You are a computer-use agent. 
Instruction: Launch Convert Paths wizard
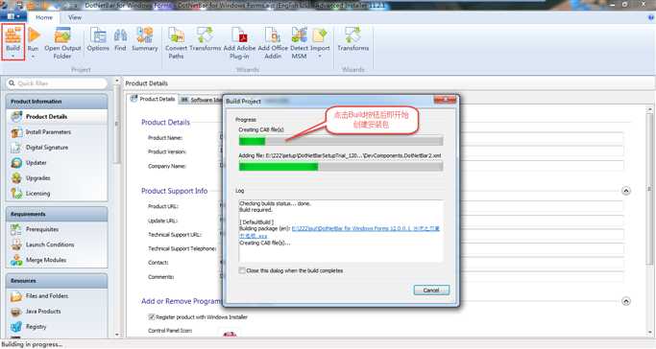coord(176,35)
